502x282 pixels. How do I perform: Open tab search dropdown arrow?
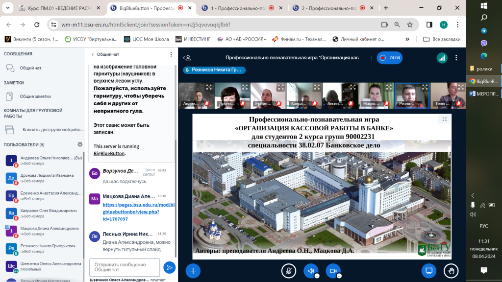(7, 8)
